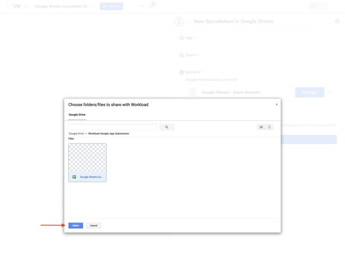Focus the file search input field
The image size is (345, 264).
[x=113, y=127]
